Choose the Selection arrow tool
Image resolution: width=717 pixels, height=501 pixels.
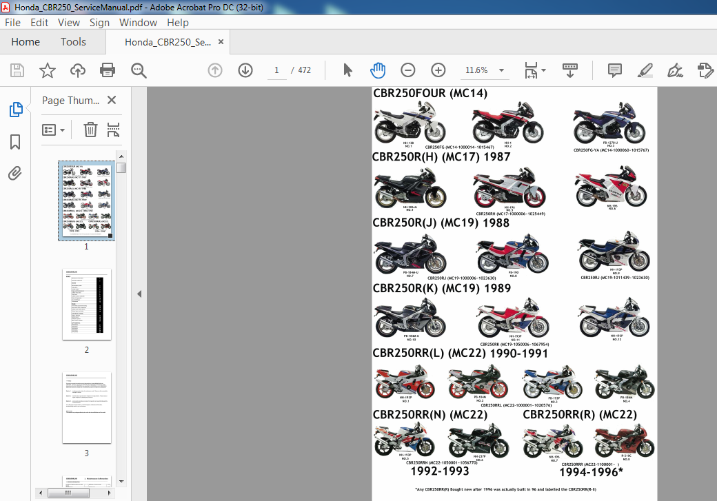coord(347,70)
